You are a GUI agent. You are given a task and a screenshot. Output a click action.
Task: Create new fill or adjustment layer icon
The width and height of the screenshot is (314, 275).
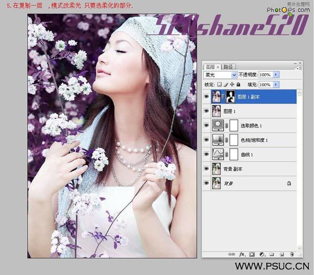coord(262,255)
